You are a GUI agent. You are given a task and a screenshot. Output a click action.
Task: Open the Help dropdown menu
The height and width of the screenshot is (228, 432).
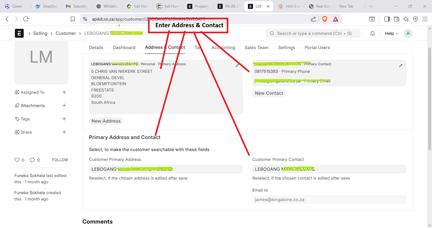pos(392,33)
